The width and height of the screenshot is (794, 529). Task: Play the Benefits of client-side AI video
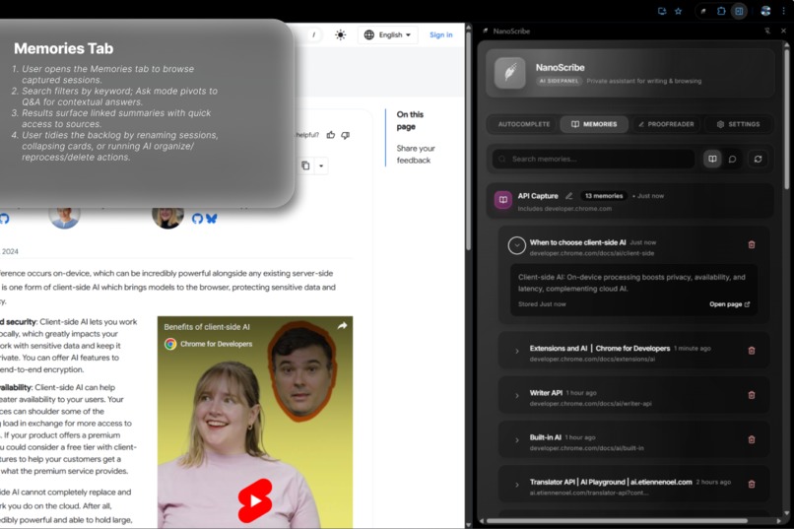(x=255, y=501)
